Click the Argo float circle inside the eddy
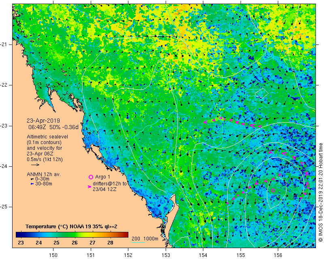This screenshot has width=324, height=259. pyautogui.click(x=273, y=191)
